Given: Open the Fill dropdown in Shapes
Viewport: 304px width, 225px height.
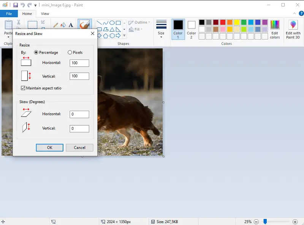Looking at the screenshot, I should (x=136, y=29).
